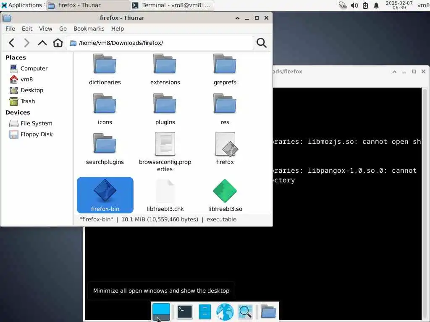This screenshot has height=322, width=430.
Task: Select the firefox script file
Action: [x=225, y=149]
